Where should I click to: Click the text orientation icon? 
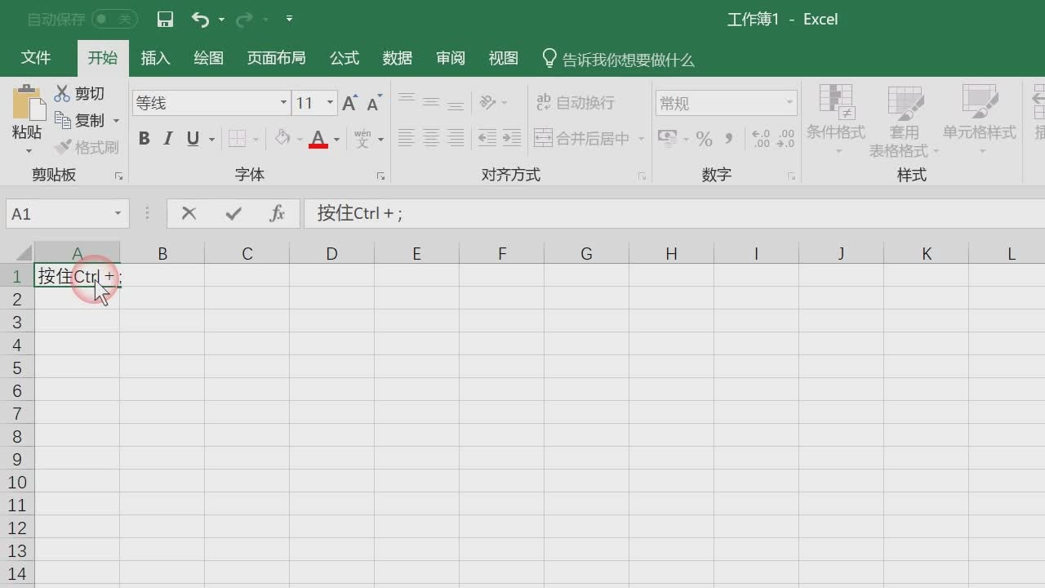(488, 102)
